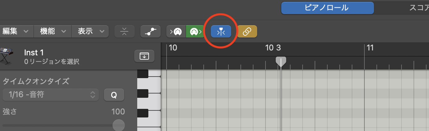Image resolution: width=429 pixels, height=131 pixels.
Task: Click bar 11 in the ruler
Action: [370, 48]
